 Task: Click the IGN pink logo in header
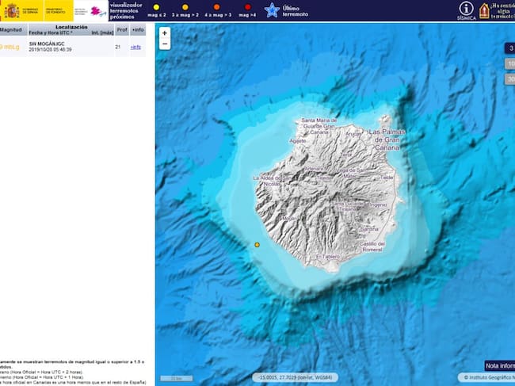[96, 11]
